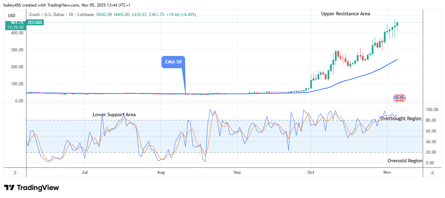Screen dimensions: 445x198
Task: Click the TradingView logo
Action: 32,188
